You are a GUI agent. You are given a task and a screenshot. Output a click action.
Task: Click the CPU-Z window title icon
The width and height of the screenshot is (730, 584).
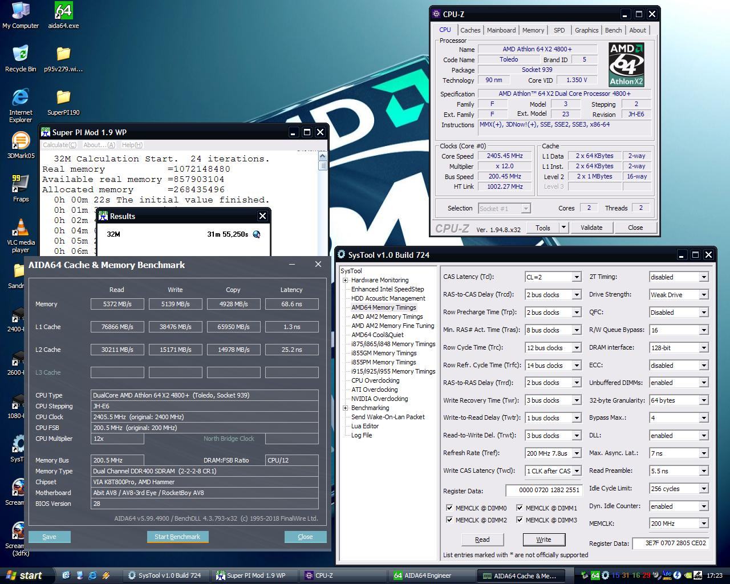(436, 14)
